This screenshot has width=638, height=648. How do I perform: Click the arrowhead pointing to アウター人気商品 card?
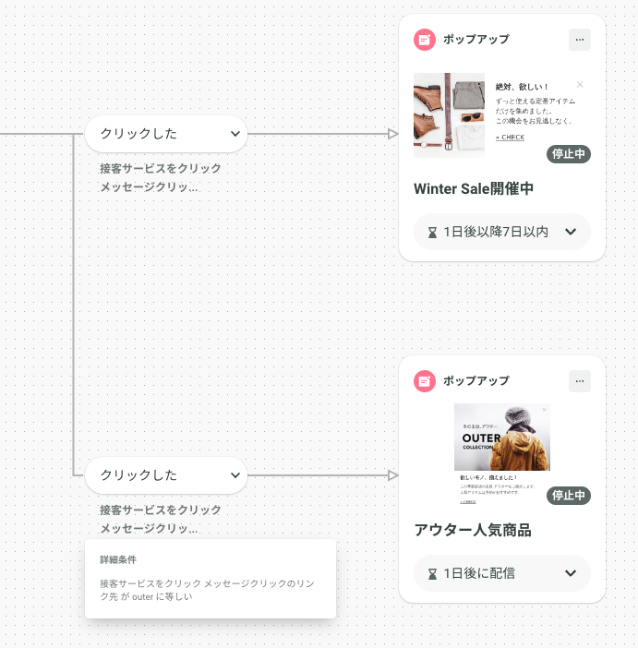click(x=393, y=475)
